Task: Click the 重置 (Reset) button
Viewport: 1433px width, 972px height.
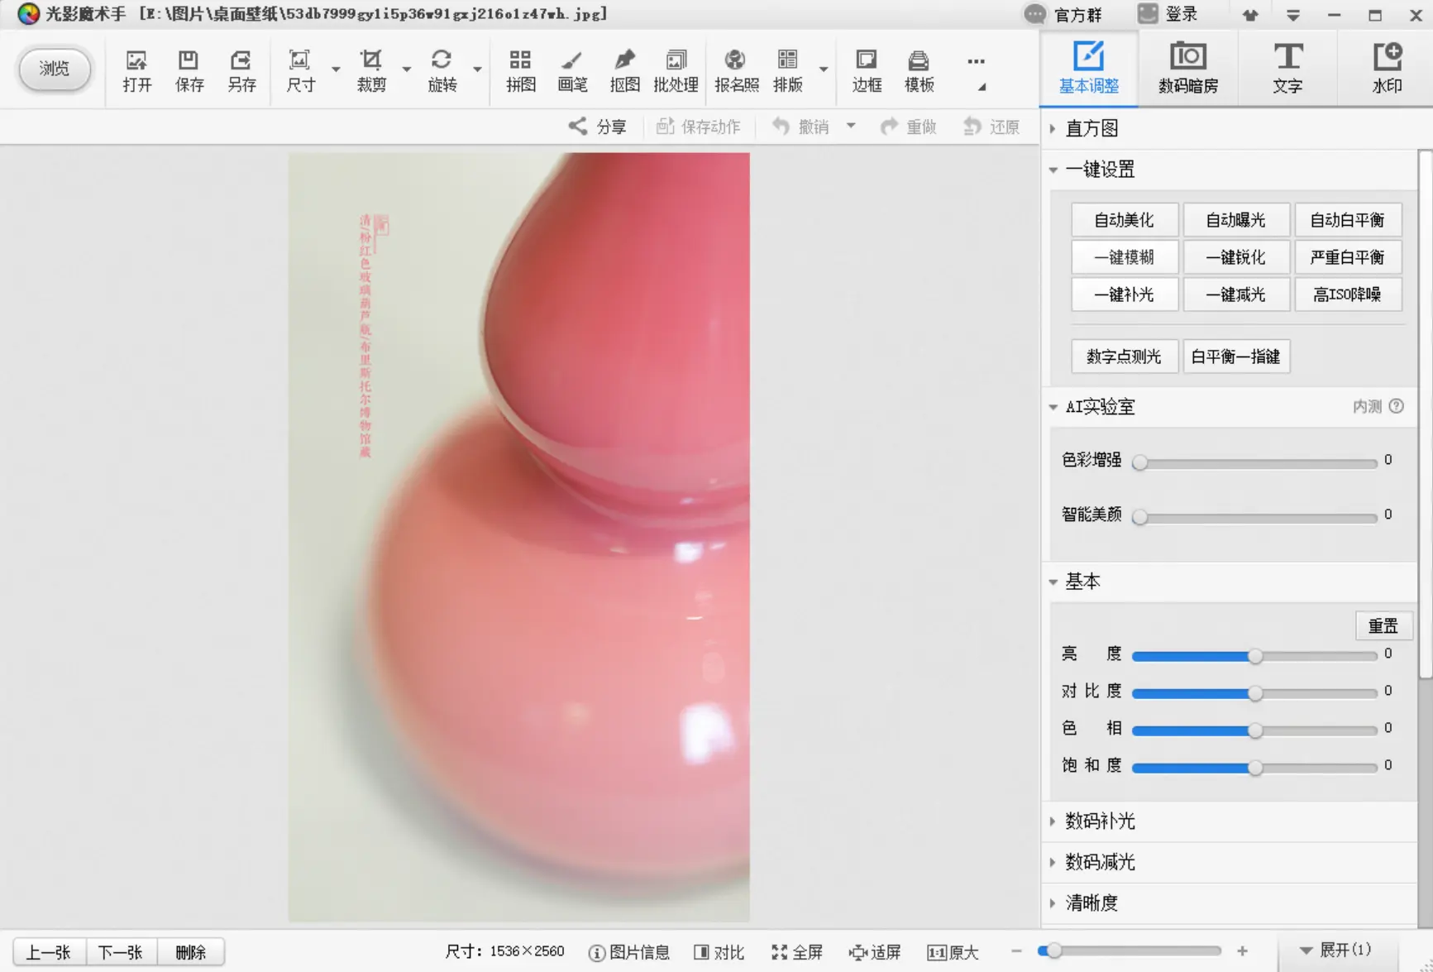Action: [1383, 625]
